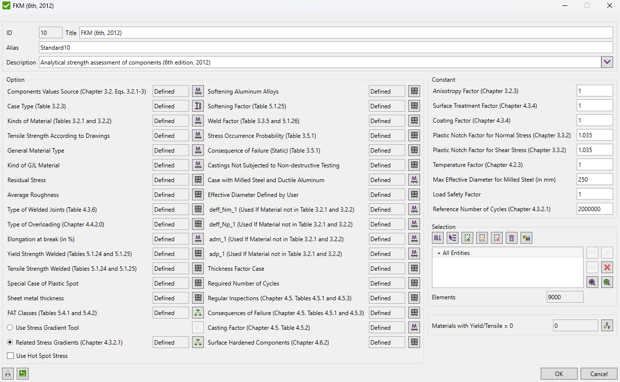
Task: Click the green magnifier icon
Action: tap(607, 282)
